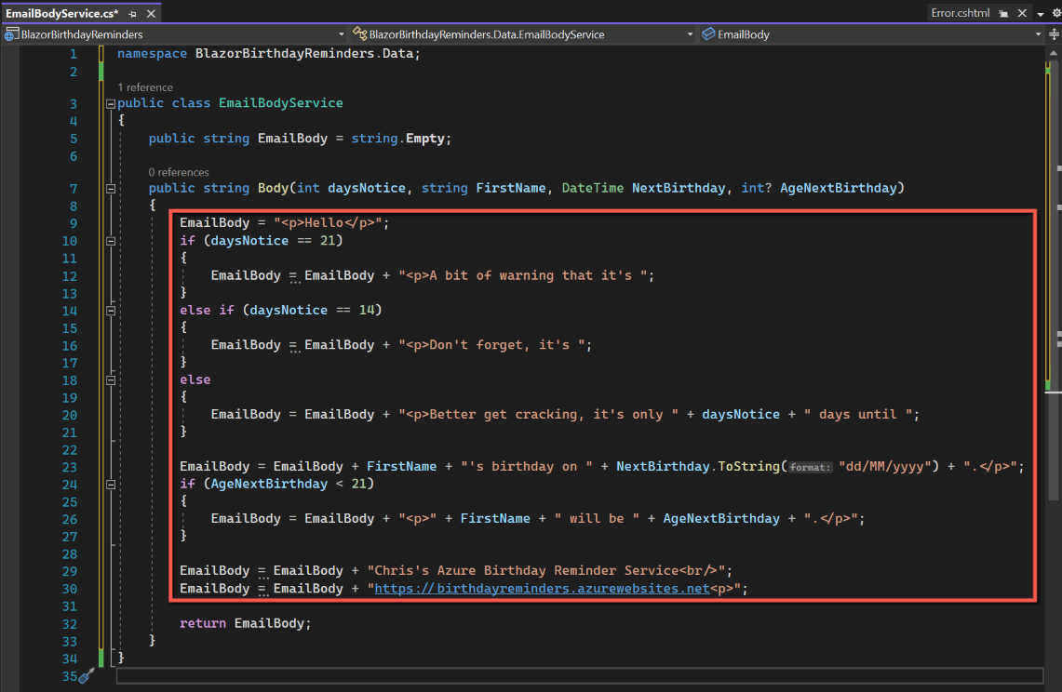The width and height of the screenshot is (1062, 692).
Task: Pin the EmailBodyService.cs tab
Action: click(x=133, y=14)
